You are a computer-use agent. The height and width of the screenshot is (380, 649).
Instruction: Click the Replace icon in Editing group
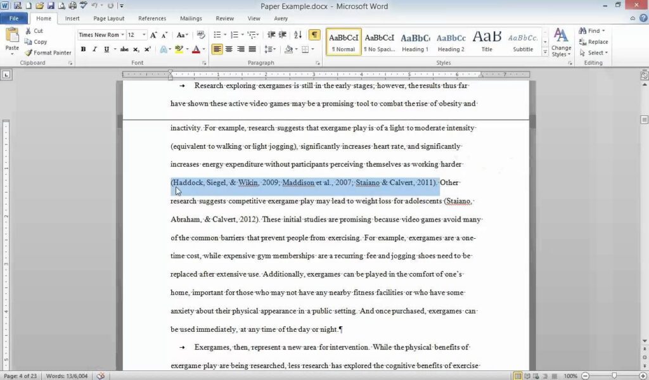[593, 42]
